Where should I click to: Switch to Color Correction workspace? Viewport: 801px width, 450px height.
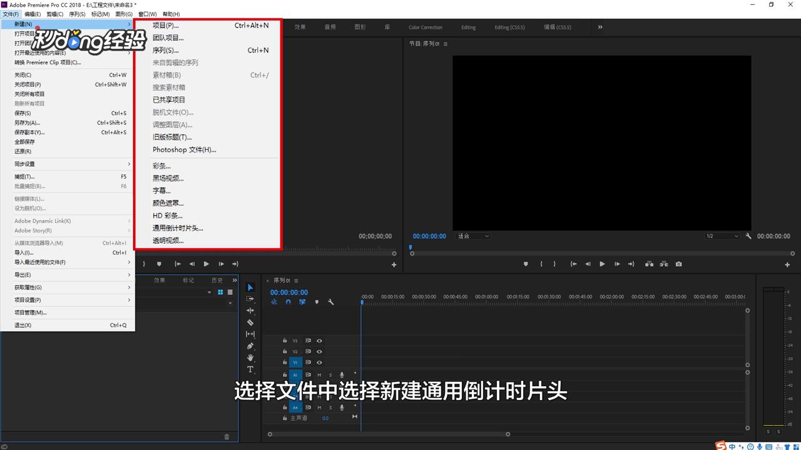[426, 27]
